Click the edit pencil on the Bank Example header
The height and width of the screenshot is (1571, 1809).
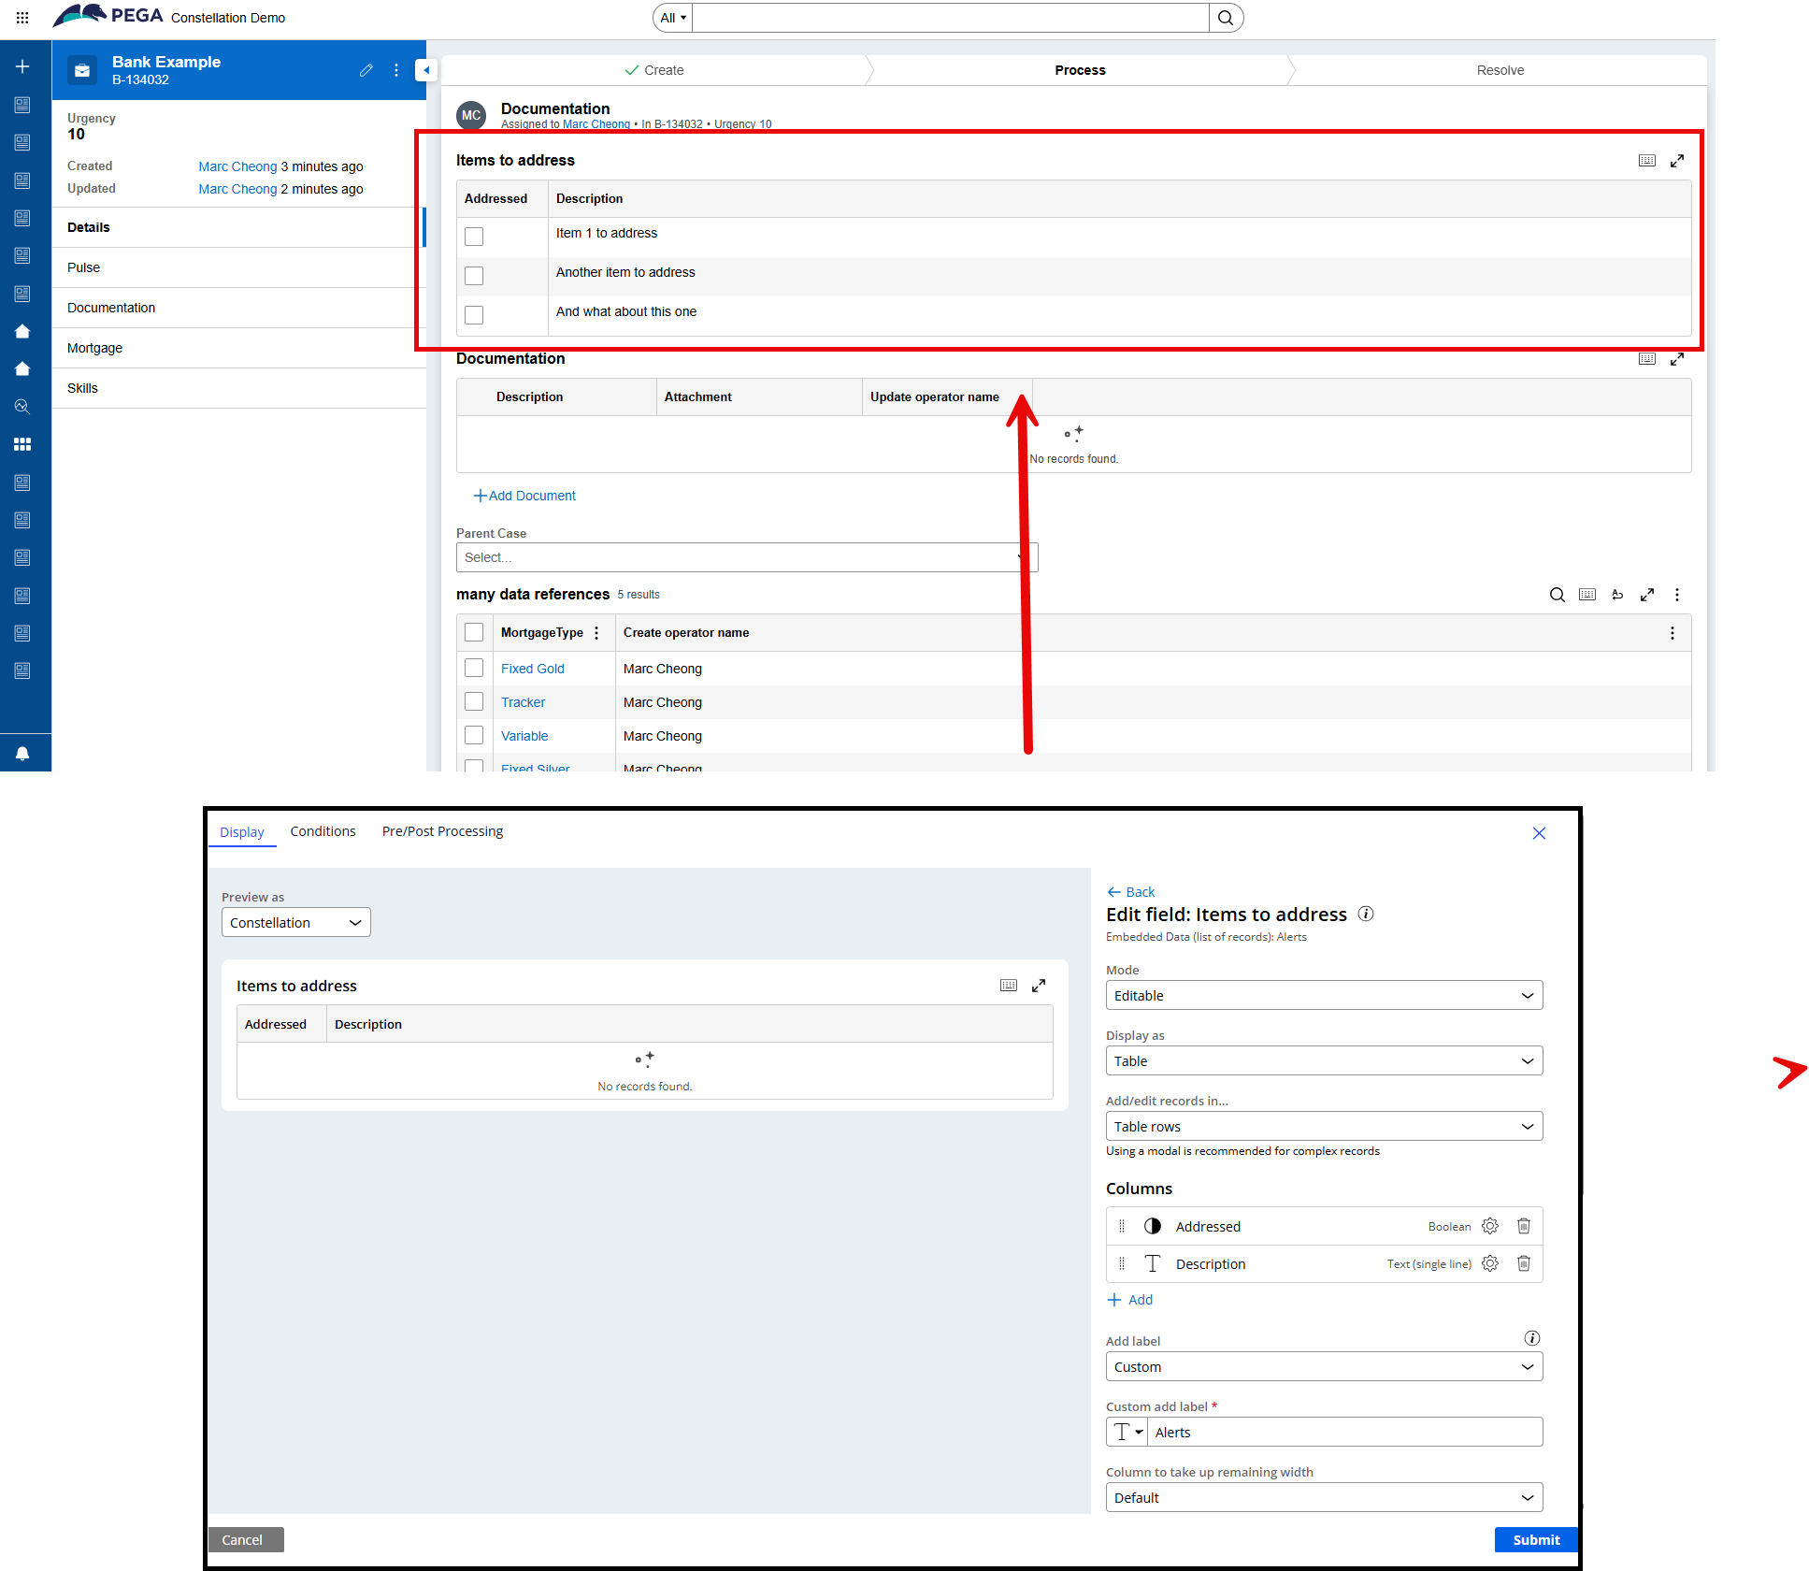(x=366, y=70)
